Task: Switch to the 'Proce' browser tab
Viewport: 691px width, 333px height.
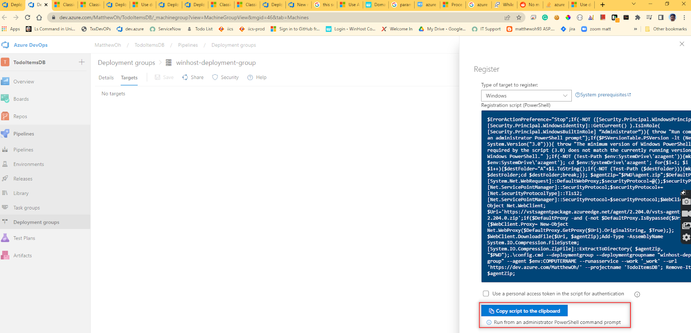Action: (452, 5)
